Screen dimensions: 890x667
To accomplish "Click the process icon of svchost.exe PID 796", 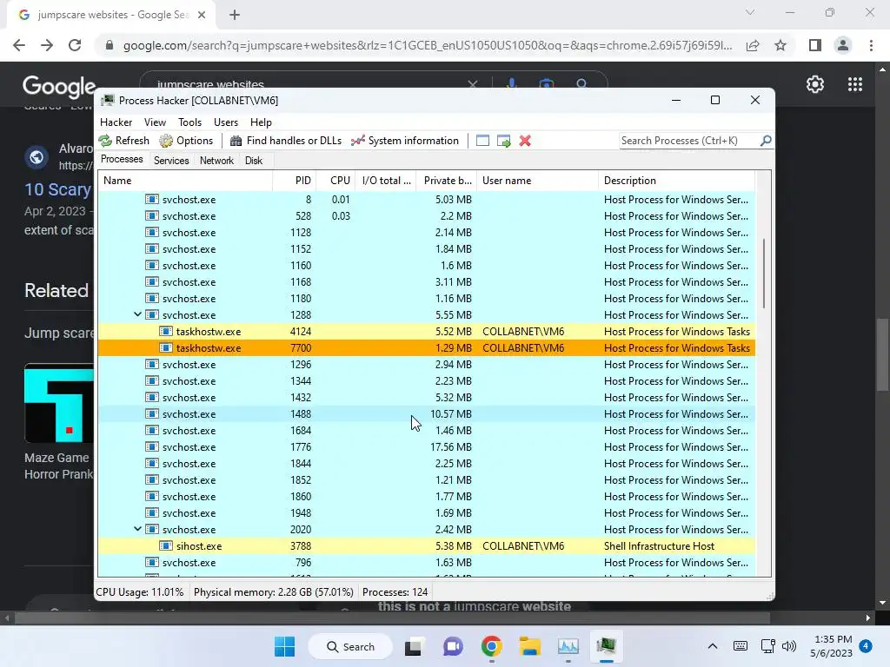I will click(151, 562).
